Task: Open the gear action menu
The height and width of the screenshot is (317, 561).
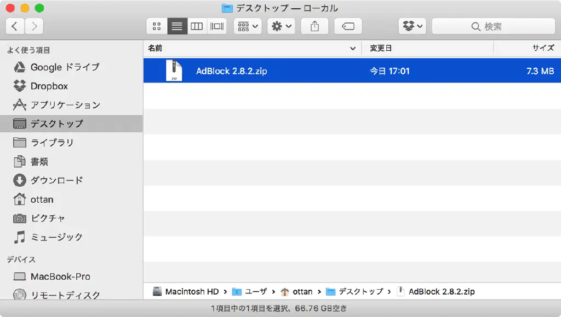Action: (x=282, y=26)
